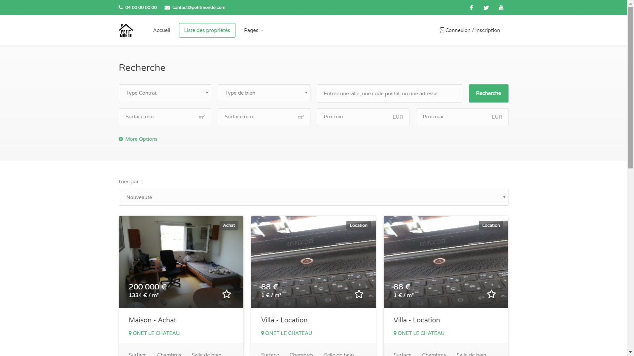
Task: Open the Type Contrat dropdown
Action: (x=165, y=93)
